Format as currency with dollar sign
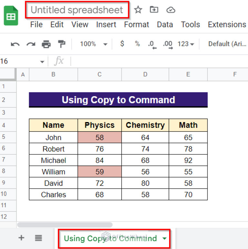This screenshot has height=249, width=248. pos(122,44)
